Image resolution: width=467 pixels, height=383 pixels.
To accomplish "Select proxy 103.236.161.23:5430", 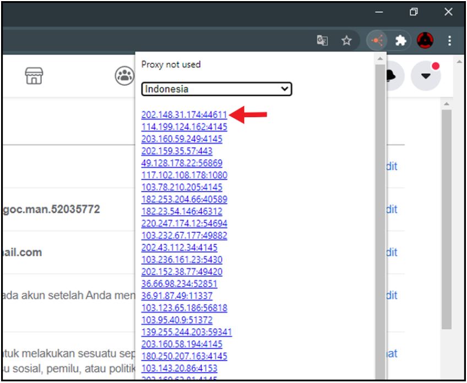I will coord(182,260).
